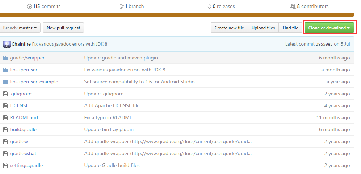The height and width of the screenshot is (174, 361).
Task: Click '4 years ago' on LICENSE row
Action: click(337, 105)
